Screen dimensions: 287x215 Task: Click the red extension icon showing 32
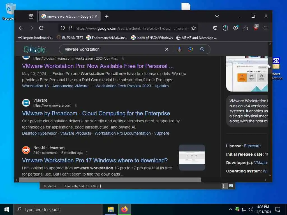click(256, 28)
